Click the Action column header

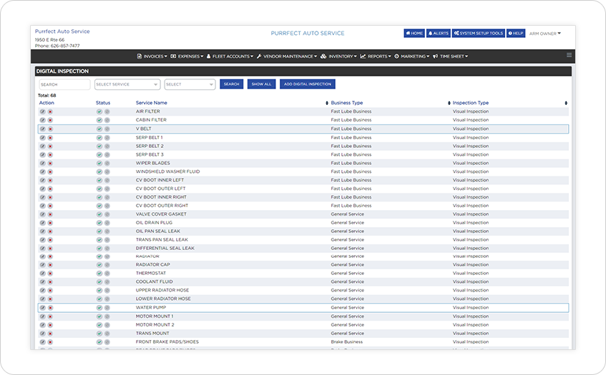[47, 103]
